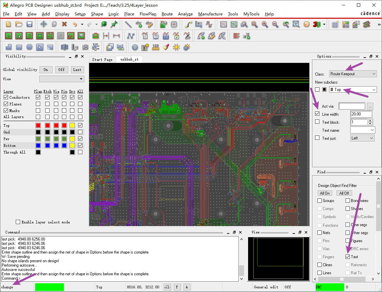This screenshot has height=292, width=382.
Task: Click the 123 Show Measure ruler icon
Action: pos(155,47)
